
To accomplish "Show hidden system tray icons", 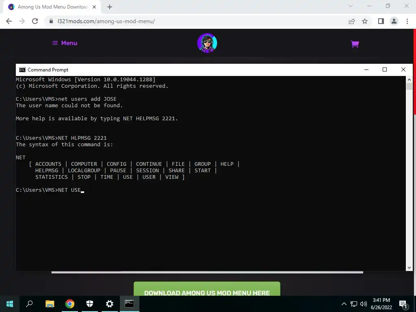I will click(x=344, y=304).
